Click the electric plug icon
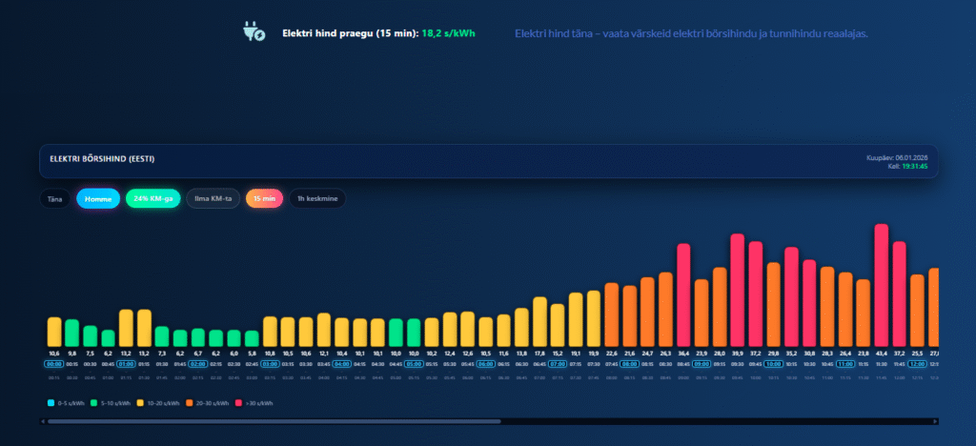 [x=254, y=32]
